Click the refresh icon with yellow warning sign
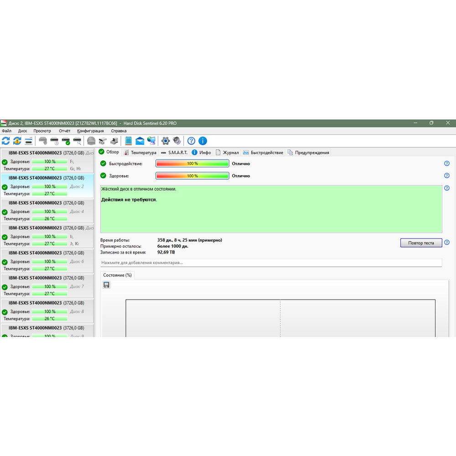The height and width of the screenshot is (456, 456). click(x=17, y=141)
